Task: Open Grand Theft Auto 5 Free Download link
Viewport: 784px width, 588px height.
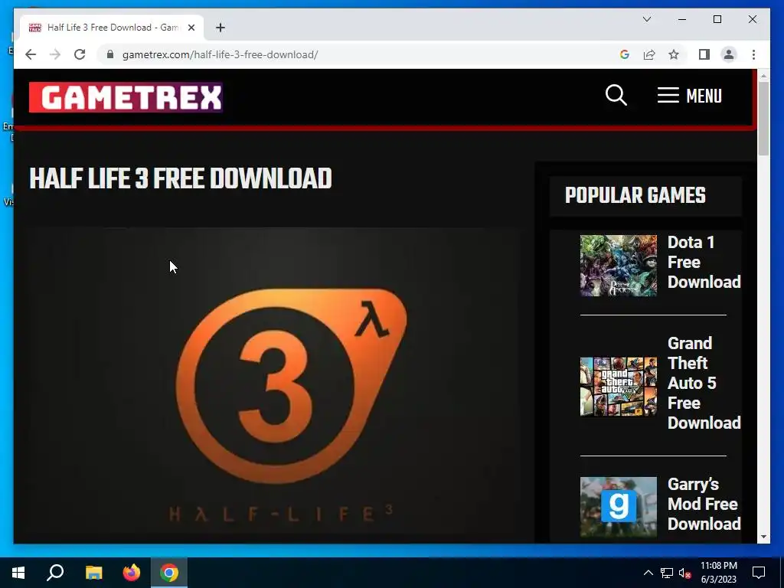Action: [704, 383]
